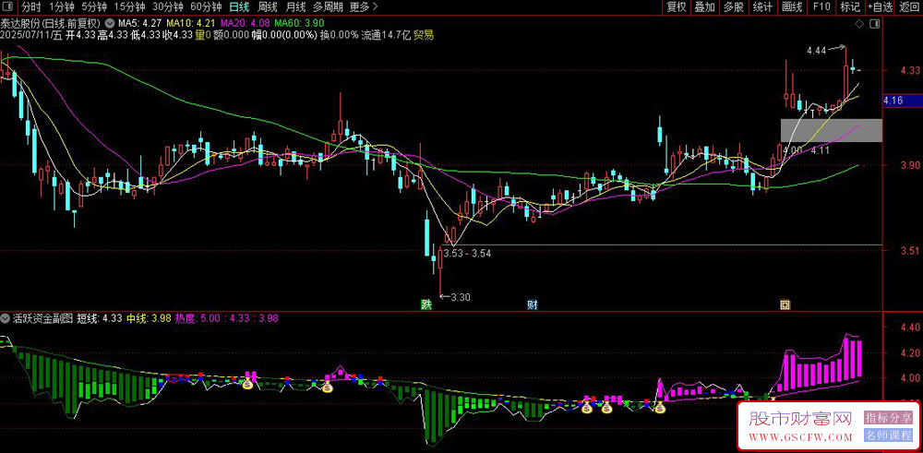Select the 60分钟 period tab
923x453 pixels.
pyautogui.click(x=206, y=7)
